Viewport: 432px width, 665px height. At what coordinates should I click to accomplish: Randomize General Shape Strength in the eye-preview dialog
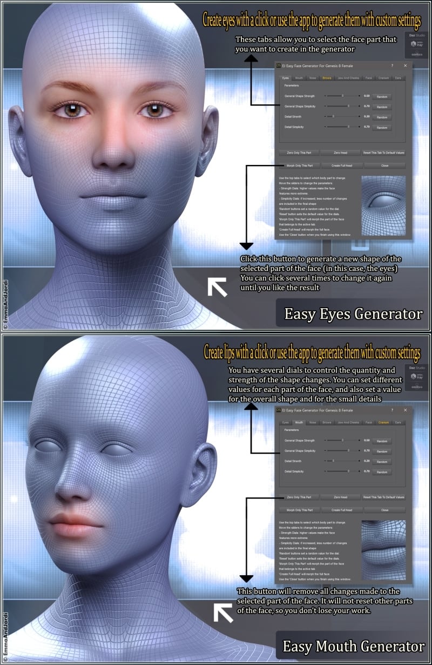click(382, 96)
